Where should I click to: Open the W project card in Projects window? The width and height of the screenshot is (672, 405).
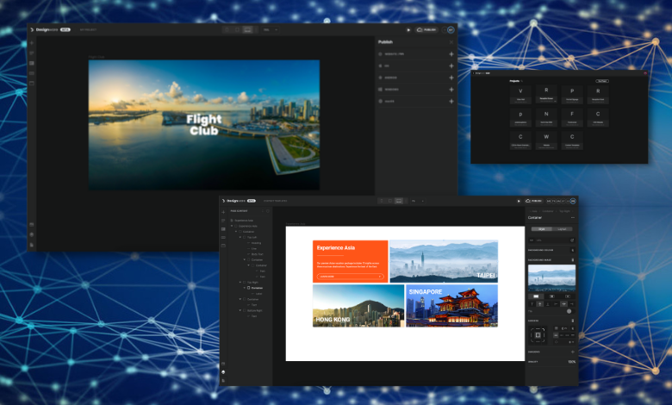click(546, 140)
